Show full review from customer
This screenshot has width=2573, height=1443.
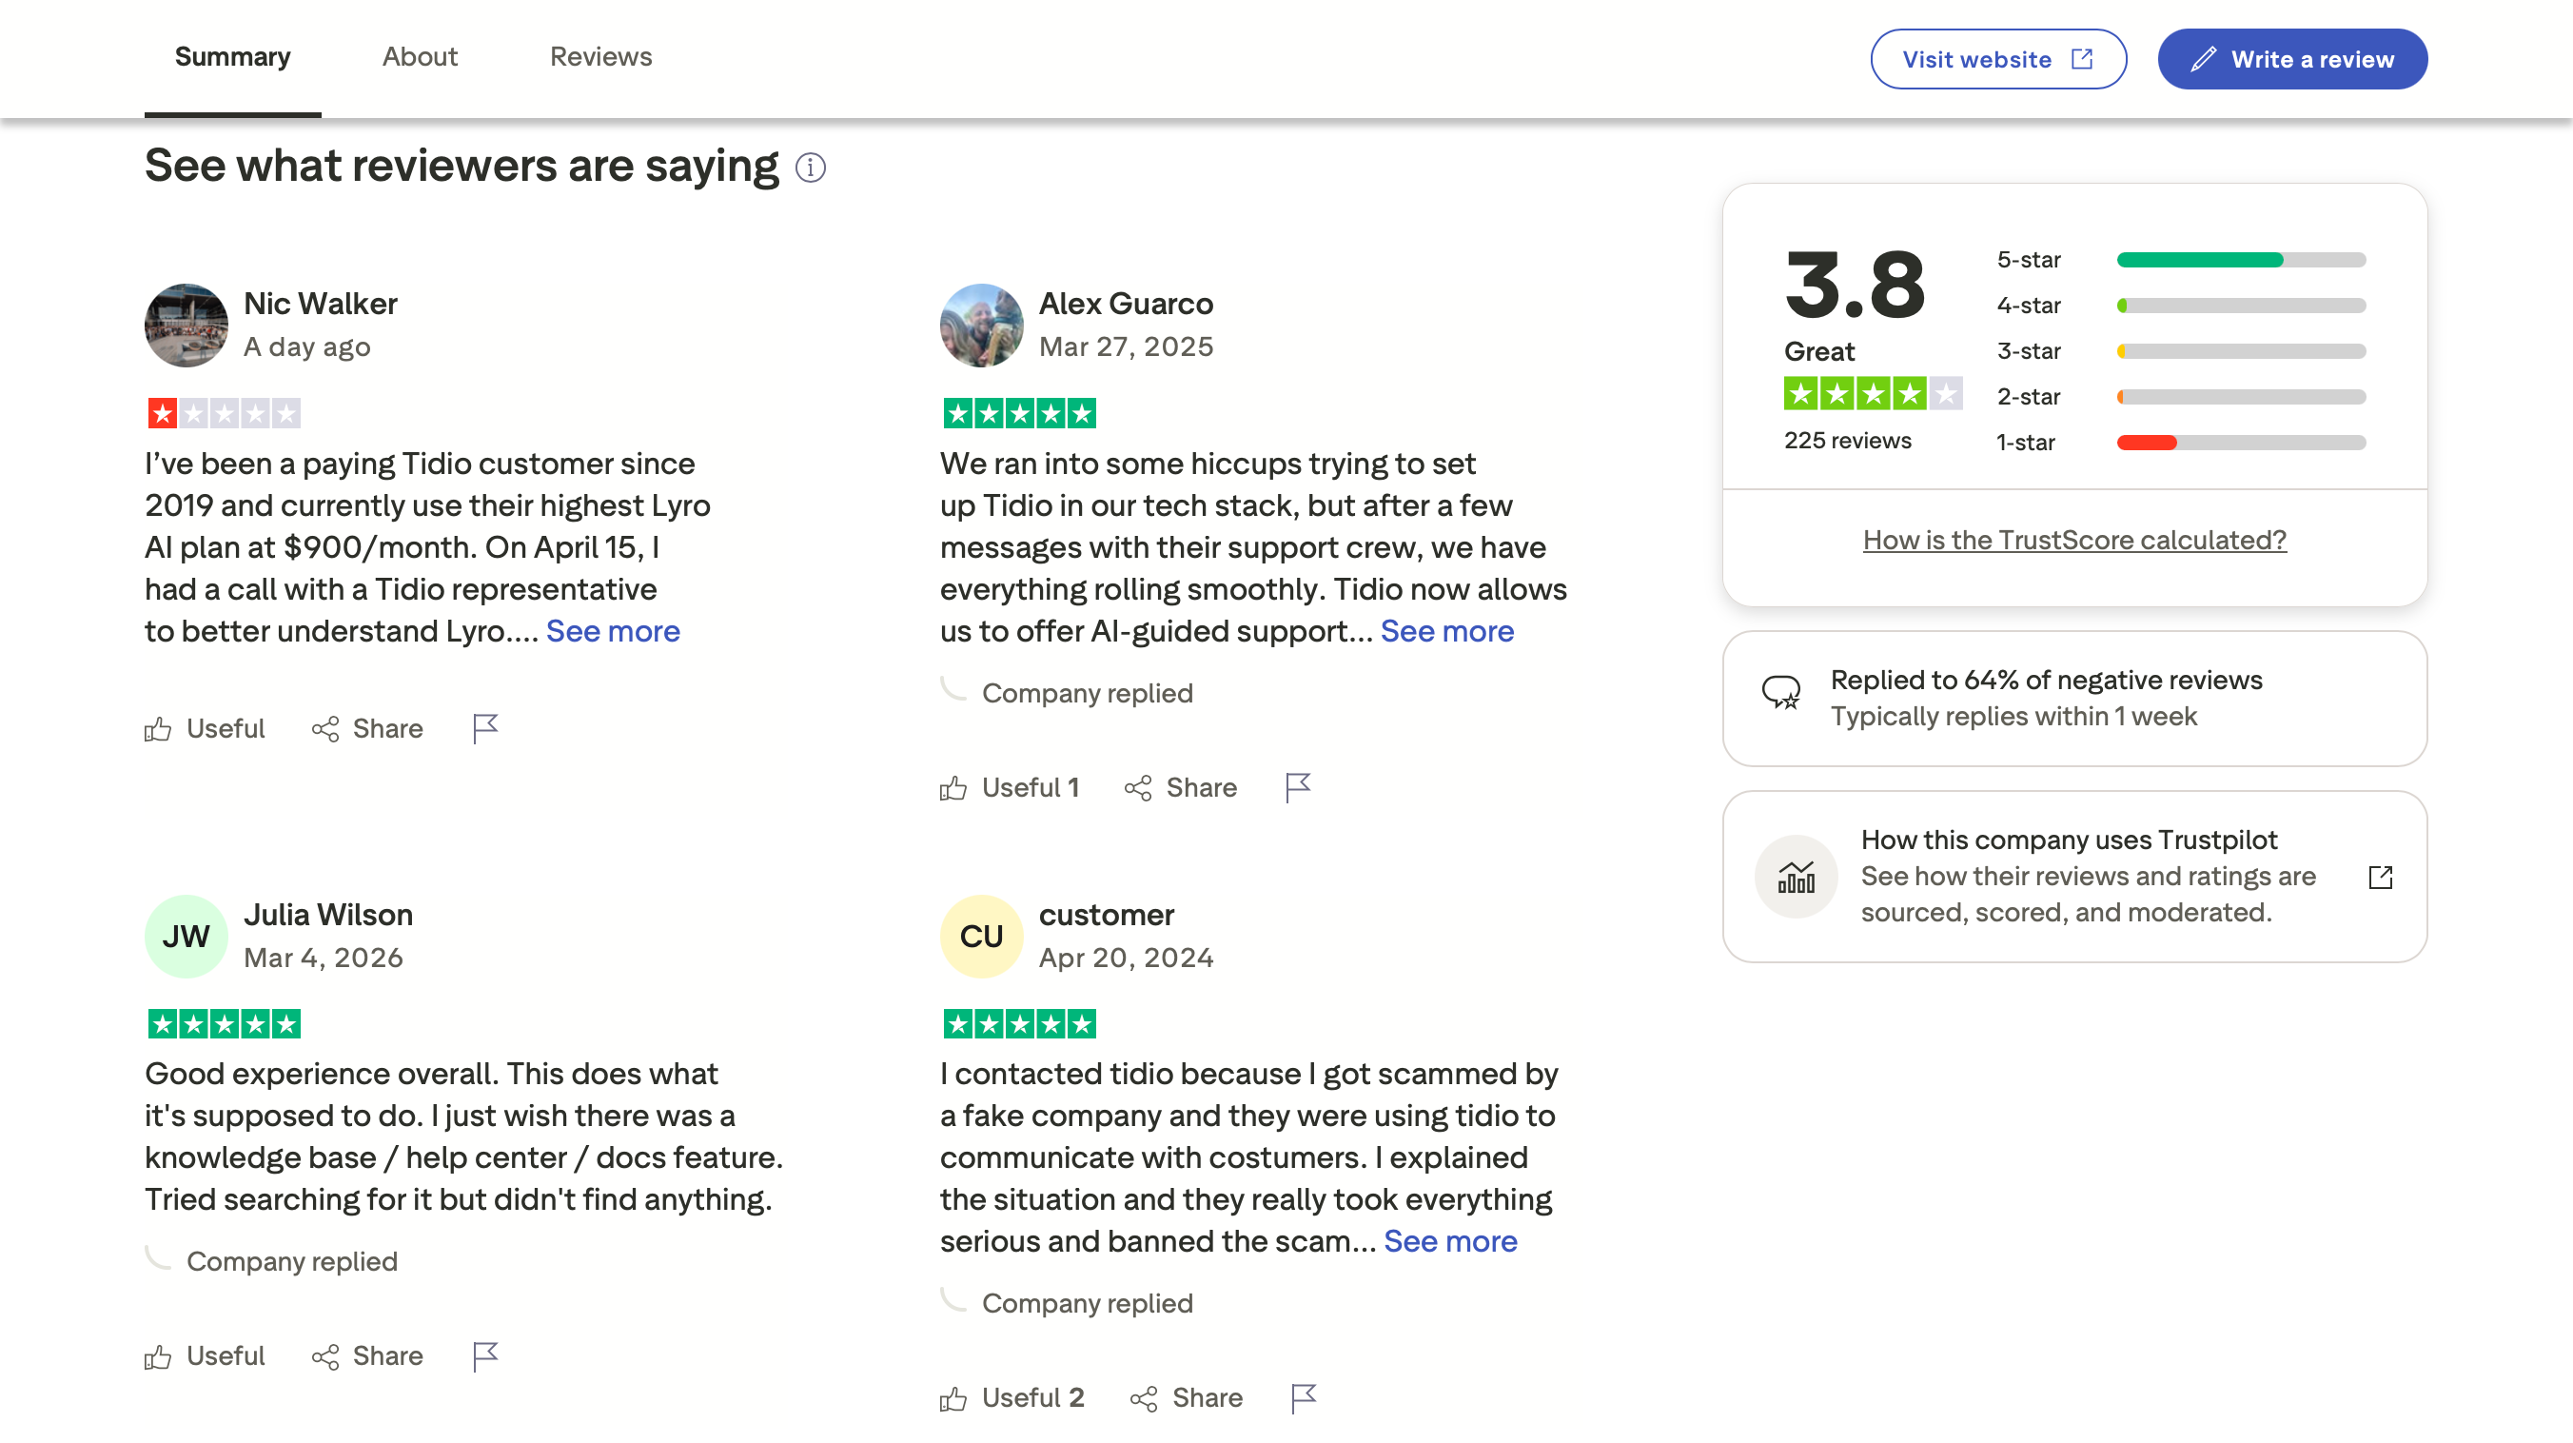pyautogui.click(x=1449, y=1241)
